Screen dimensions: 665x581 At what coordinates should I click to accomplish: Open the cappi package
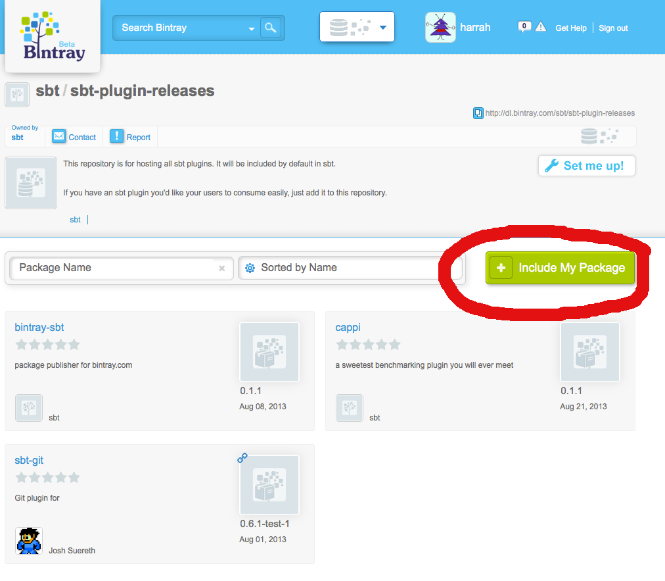tap(348, 328)
